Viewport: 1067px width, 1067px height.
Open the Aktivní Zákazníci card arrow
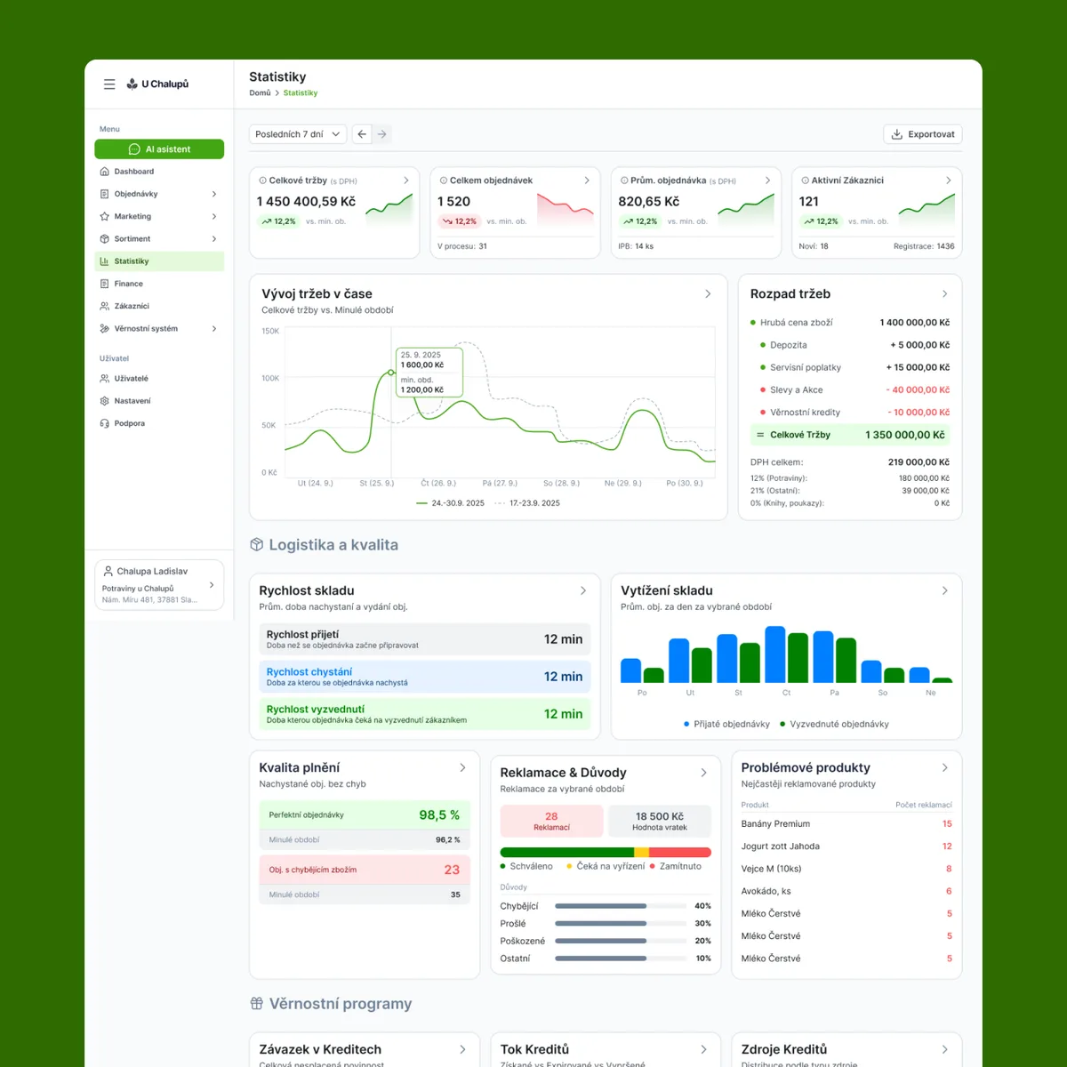949,181
